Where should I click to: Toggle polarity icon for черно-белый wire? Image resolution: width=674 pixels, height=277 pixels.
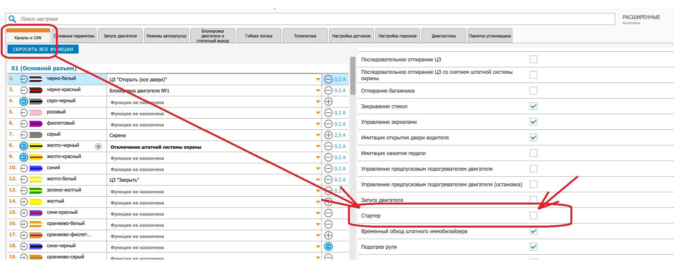point(24,79)
